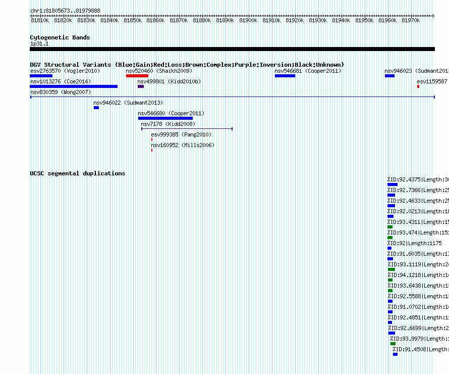Click the blue nsv946023 gain bar
This screenshot has width=449, height=374.
390,76
